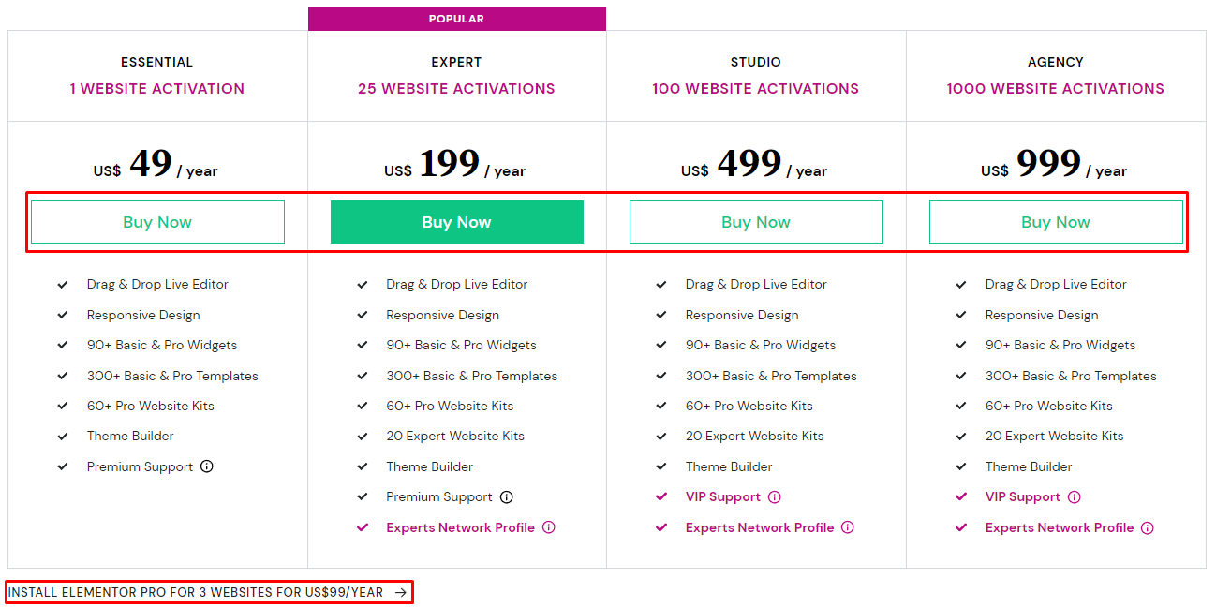
Task: Click info icon beside Agency VIP Support
Action: (1075, 497)
